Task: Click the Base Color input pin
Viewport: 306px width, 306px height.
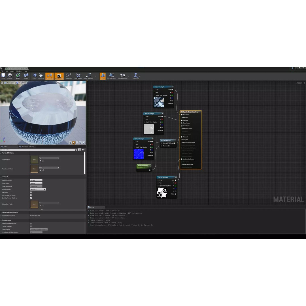Action: tap(182, 115)
